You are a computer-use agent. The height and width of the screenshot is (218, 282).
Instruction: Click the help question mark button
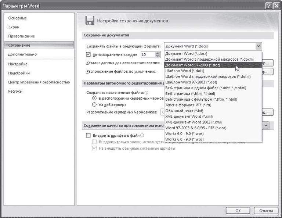point(268,6)
